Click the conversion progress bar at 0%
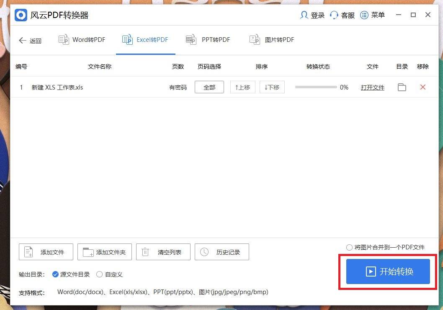The height and width of the screenshot is (310, 443). pyautogui.click(x=316, y=87)
